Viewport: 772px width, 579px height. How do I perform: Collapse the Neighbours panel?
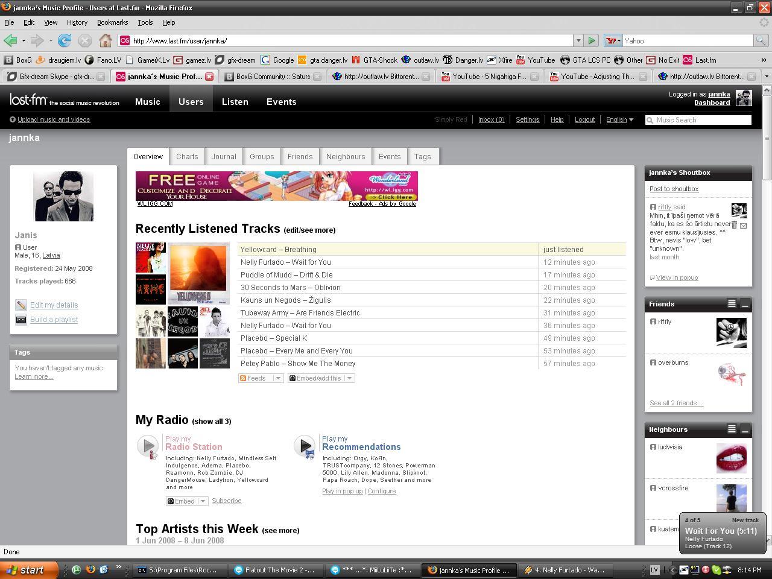[x=745, y=429]
